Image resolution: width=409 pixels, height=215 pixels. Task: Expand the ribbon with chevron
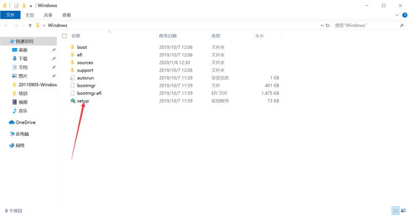click(397, 15)
